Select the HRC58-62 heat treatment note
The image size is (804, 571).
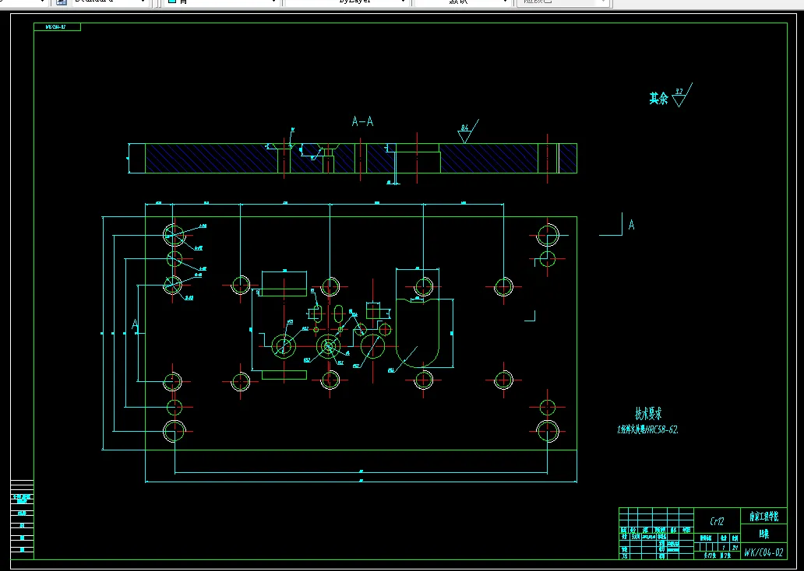(x=648, y=430)
